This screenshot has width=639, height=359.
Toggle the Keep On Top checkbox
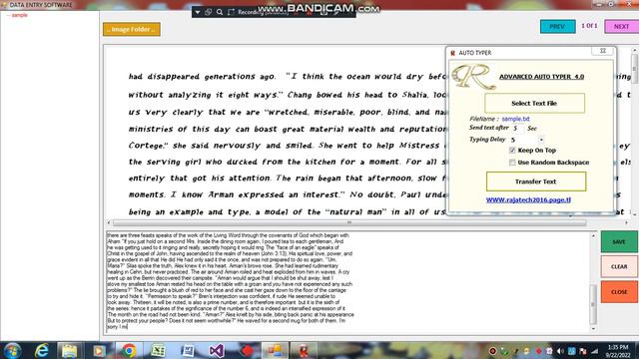click(512, 151)
